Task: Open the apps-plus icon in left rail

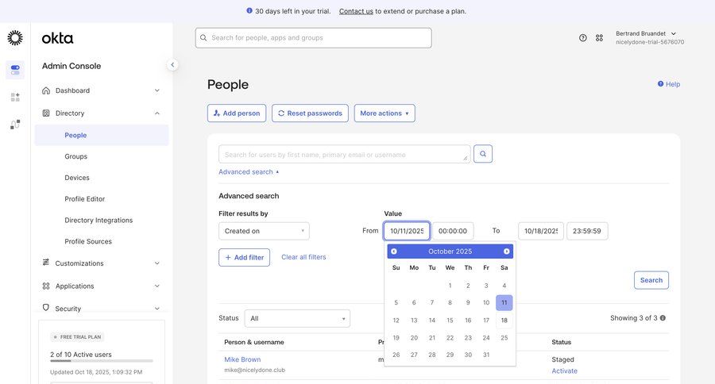Action: (x=15, y=97)
